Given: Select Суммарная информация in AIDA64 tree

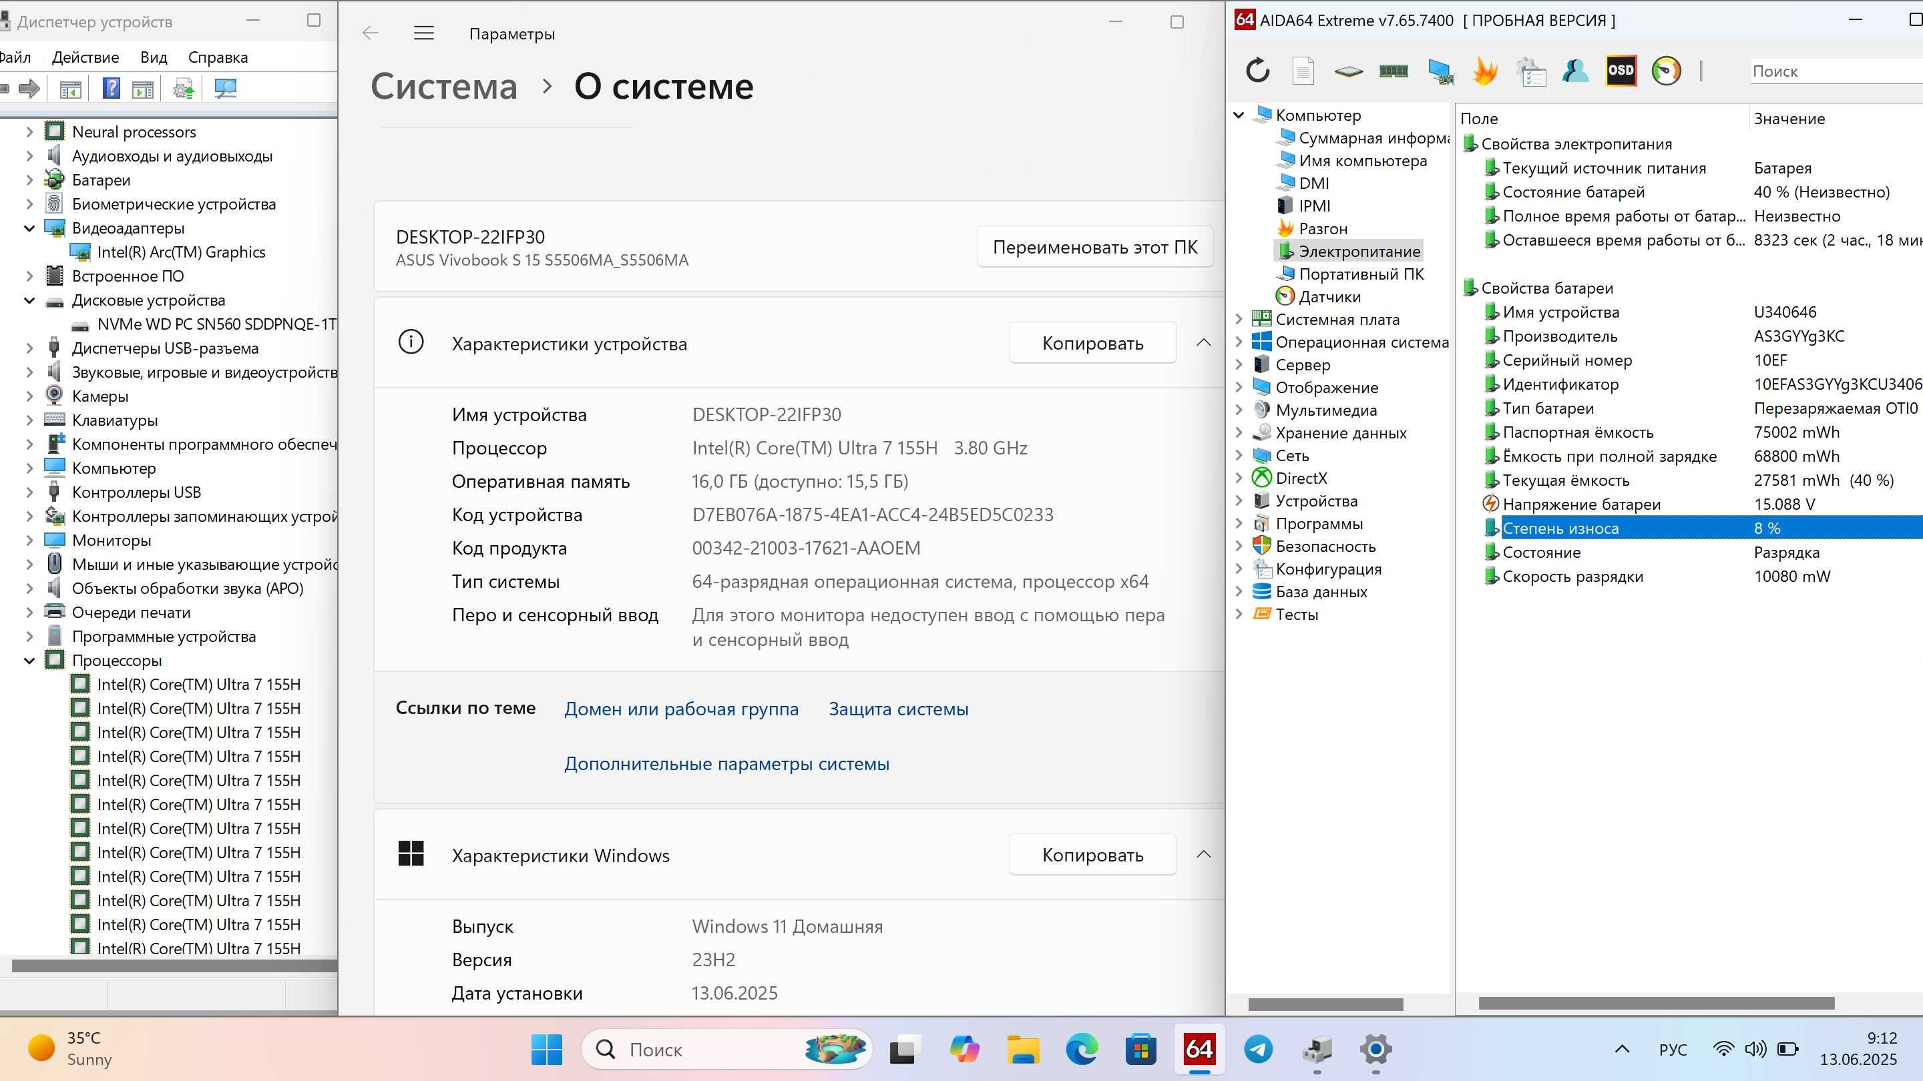Looking at the screenshot, I should click(x=1373, y=138).
